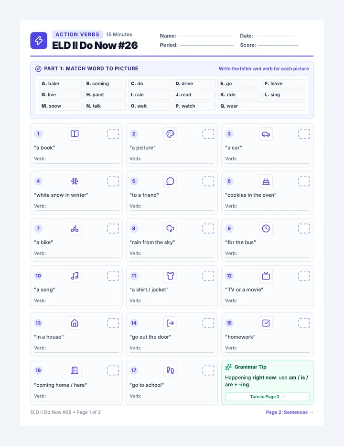Click the car icon in card 3
Screen dimensions: 344x446
(266, 134)
